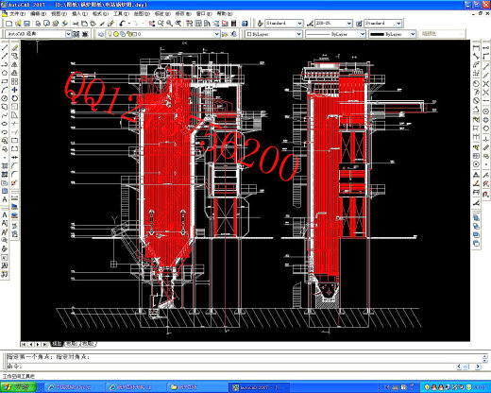The width and height of the screenshot is (491, 393).
Task: Select the Polygon draw tool
Action: (x=5, y=73)
